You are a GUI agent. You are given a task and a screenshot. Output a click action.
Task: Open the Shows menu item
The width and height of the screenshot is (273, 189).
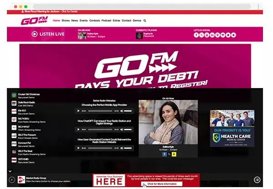click(x=66, y=20)
